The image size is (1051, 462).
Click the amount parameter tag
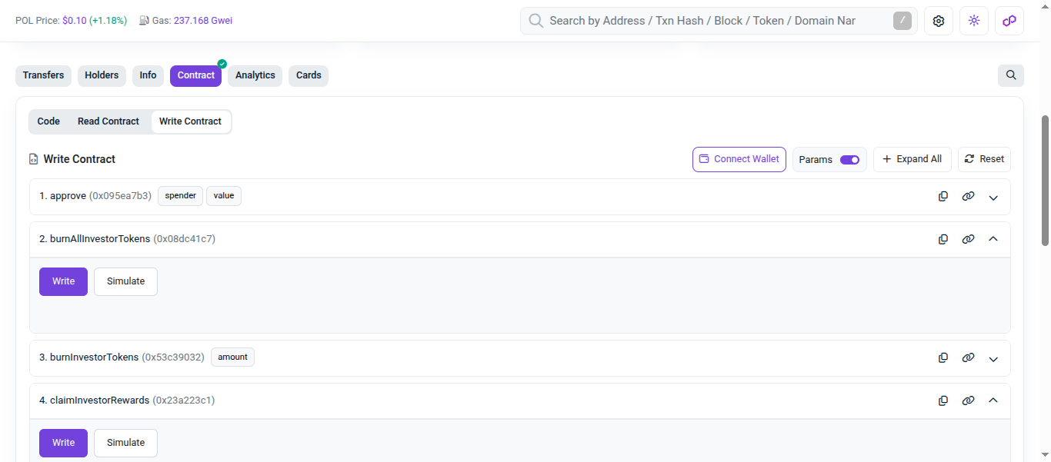232,357
